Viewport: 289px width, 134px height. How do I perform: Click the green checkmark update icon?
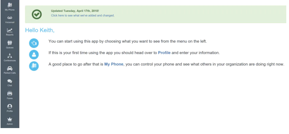37,14
